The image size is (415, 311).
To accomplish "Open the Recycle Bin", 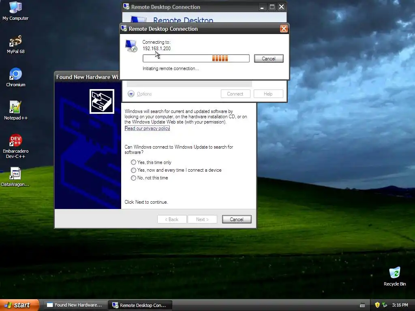I will tap(394, 276).
